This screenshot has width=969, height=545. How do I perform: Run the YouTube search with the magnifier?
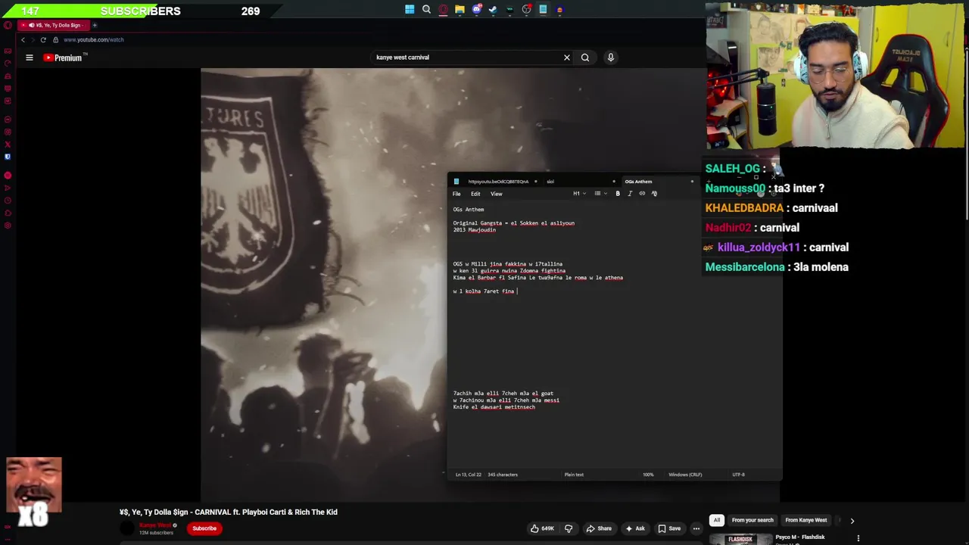585,58
